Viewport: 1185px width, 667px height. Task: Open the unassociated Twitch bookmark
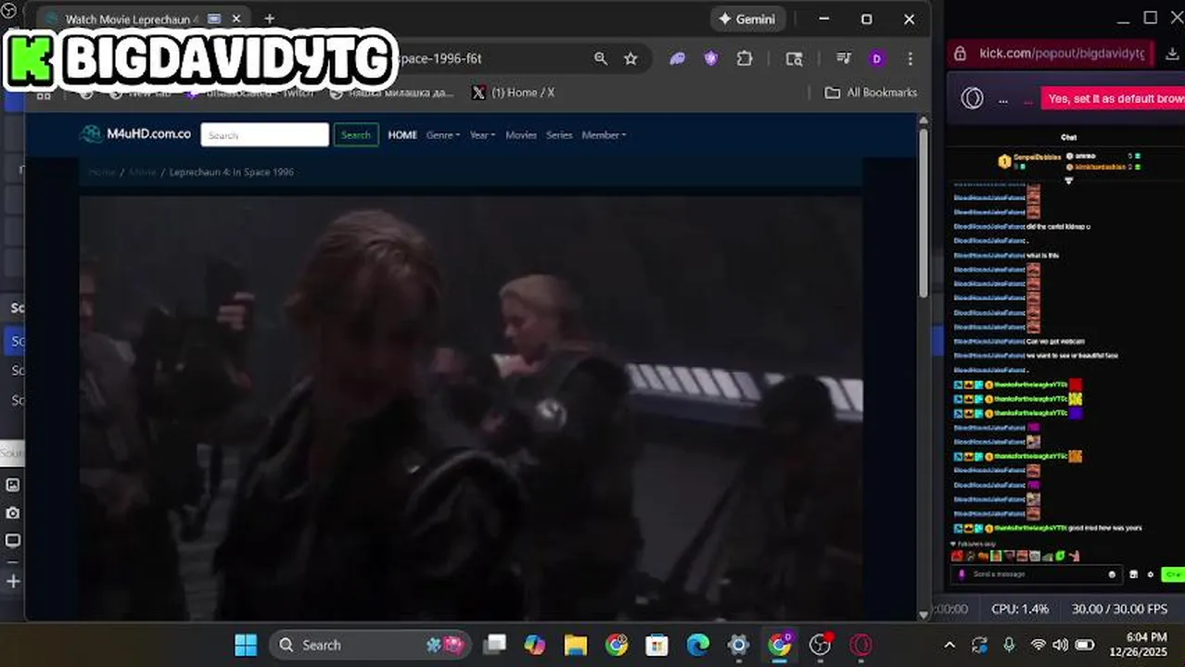(x=250, y=93)
